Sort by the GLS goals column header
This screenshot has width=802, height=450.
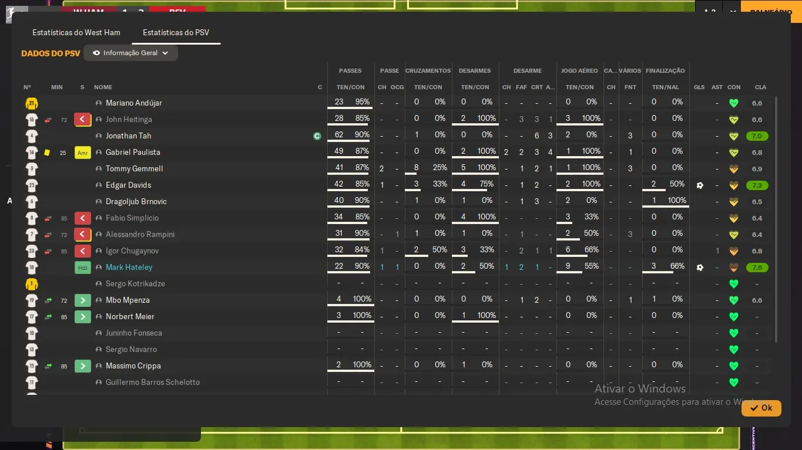[699, 87]
